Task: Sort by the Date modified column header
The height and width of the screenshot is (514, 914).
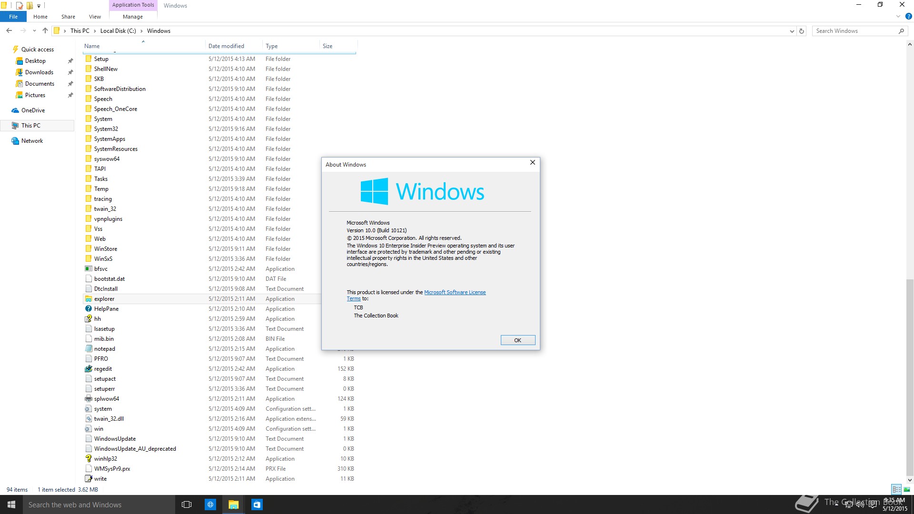Action: (x=234, y=46)
